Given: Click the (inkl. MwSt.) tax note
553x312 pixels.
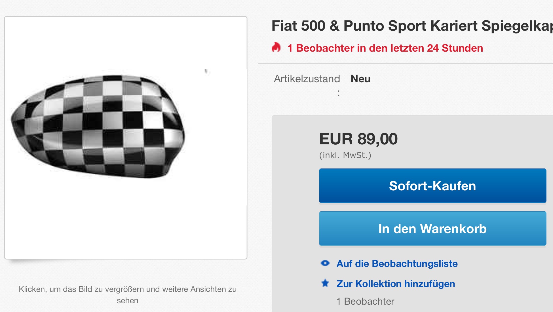Looking at the screenshot, I should 345,155.
